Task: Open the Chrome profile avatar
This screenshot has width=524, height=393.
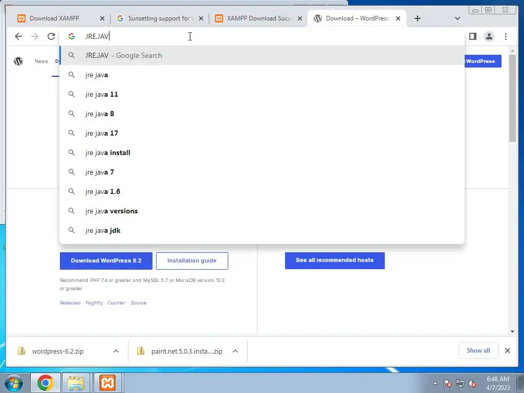Action: (489, 36)
